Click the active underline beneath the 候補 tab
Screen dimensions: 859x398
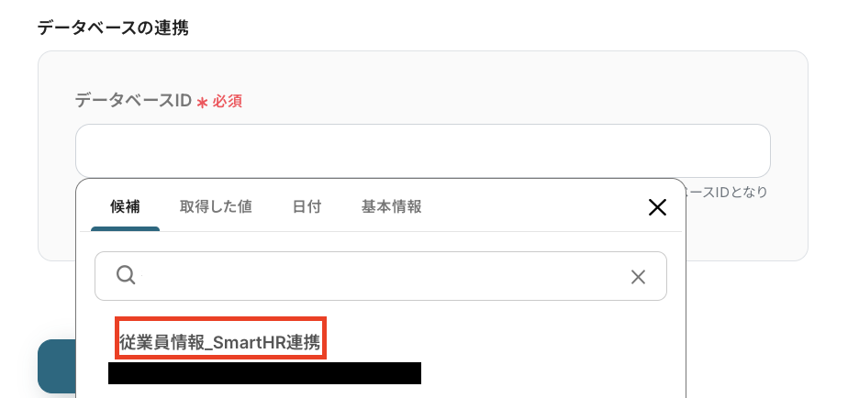125,229
